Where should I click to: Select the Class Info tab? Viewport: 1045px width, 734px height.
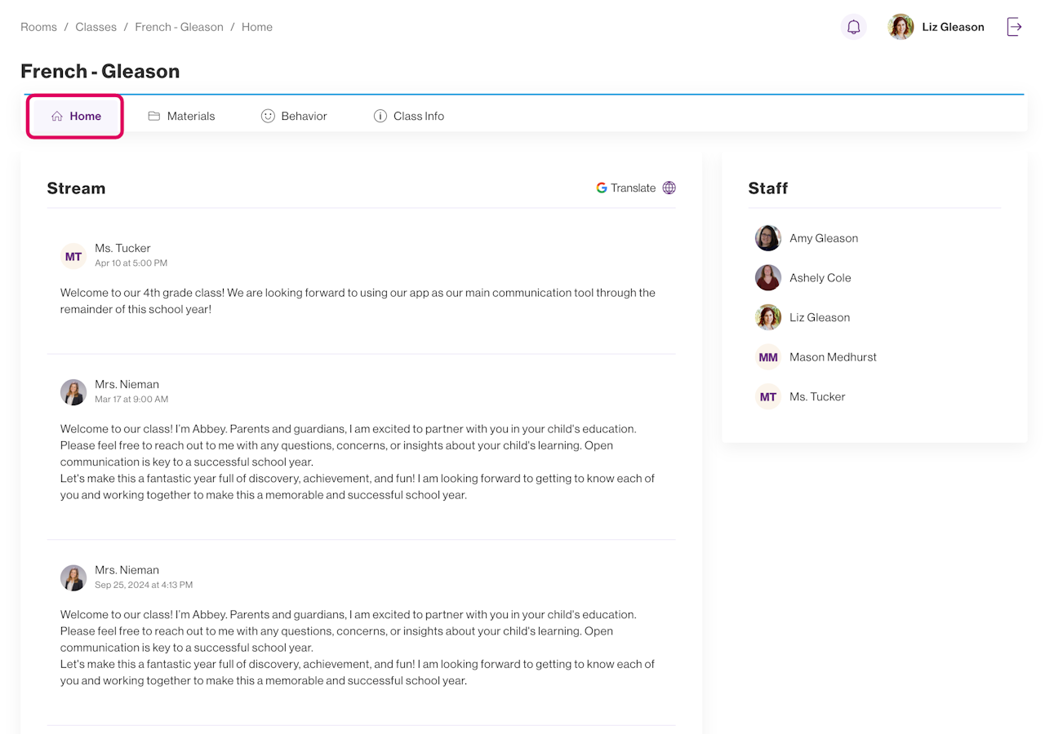click(x=408, y=116)
